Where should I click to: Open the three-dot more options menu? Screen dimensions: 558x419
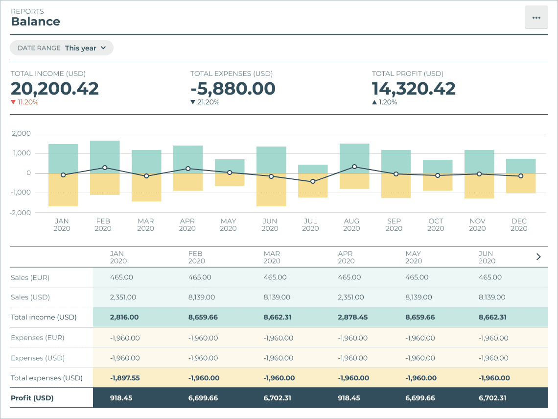coord(536,17)
